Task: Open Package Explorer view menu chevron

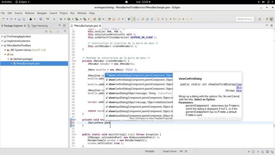Action: (x=65, y=31)
